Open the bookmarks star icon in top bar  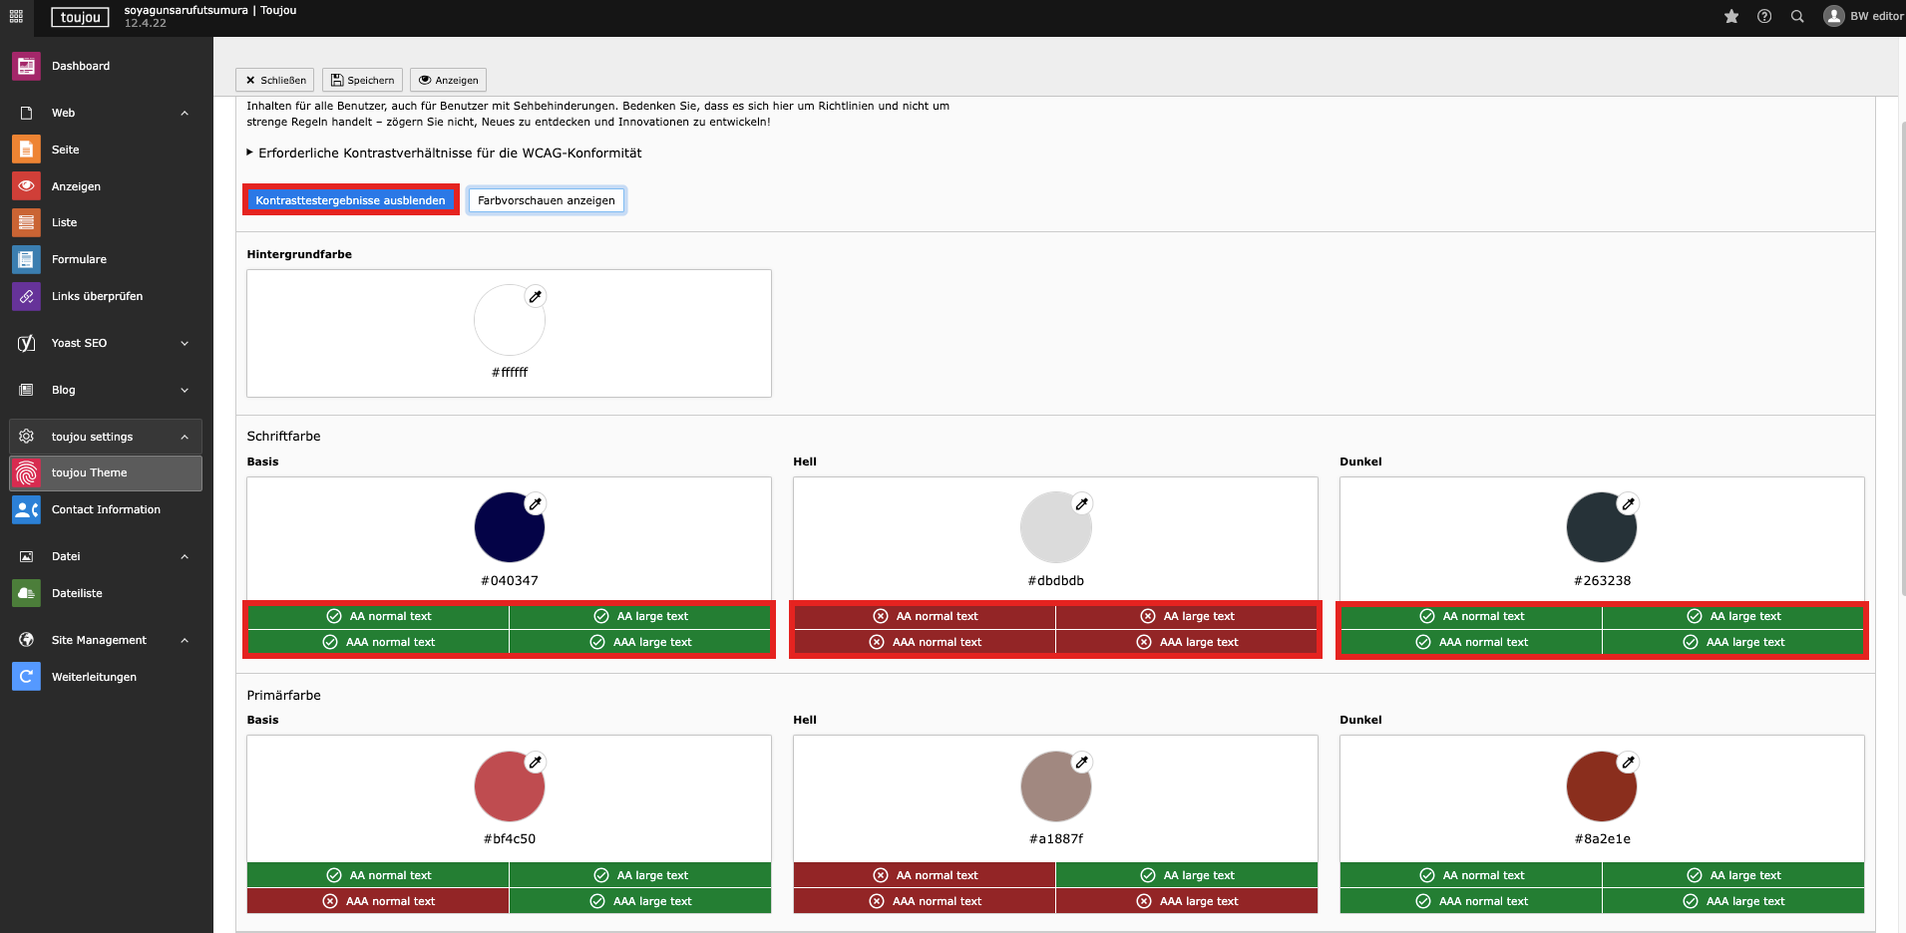(1731, 16)
